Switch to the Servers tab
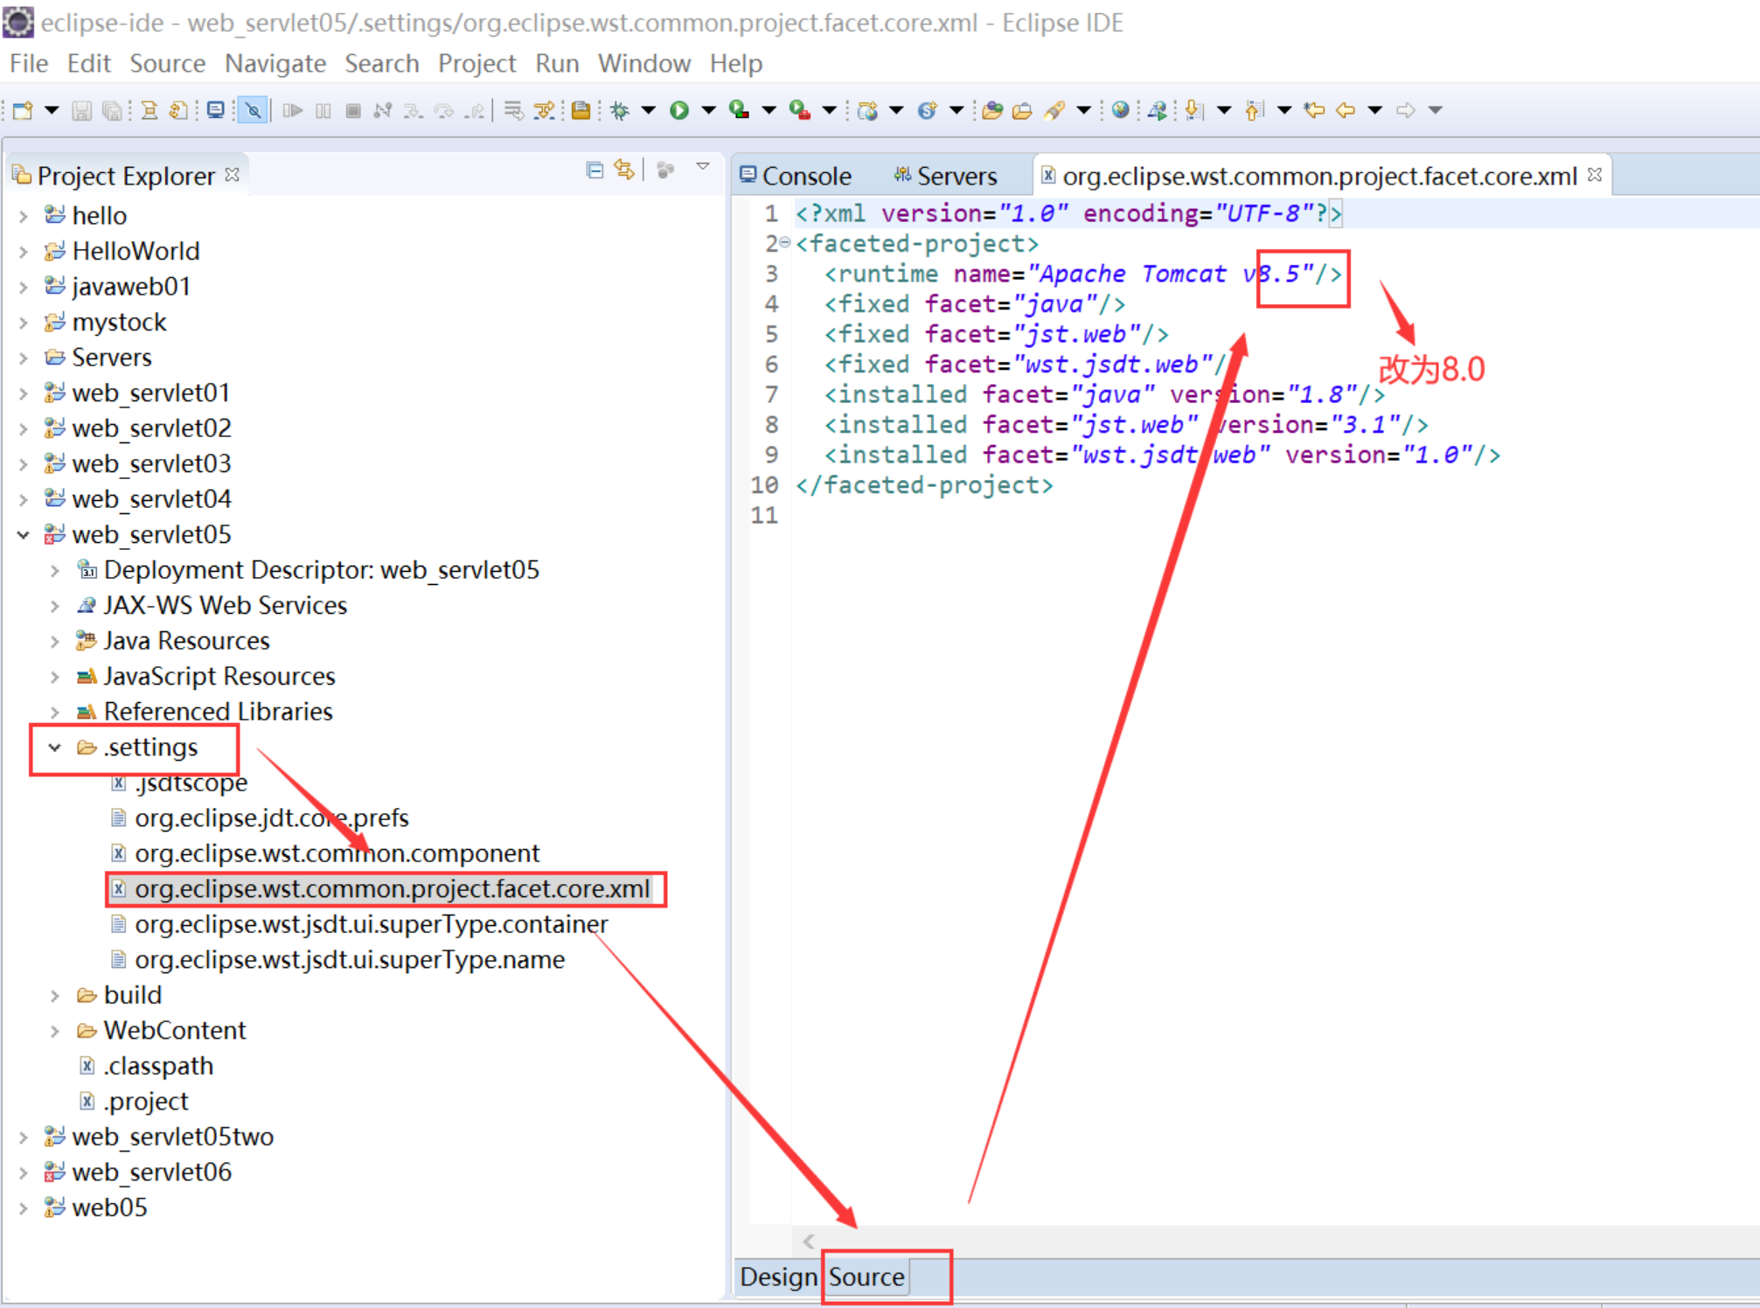This screenshot has height=1308, width=1760. click(x=945, y=176)
